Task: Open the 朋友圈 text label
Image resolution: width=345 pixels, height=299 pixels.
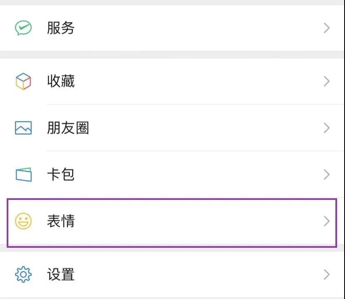Action: [x=68, y=128]
